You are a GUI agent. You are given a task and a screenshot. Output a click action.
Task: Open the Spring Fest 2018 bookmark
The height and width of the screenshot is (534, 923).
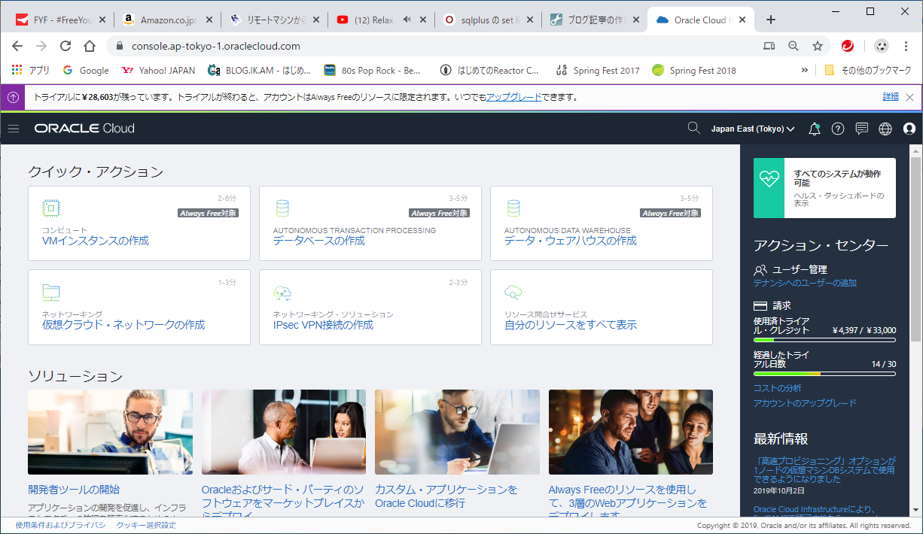click(x=694, y=70)
